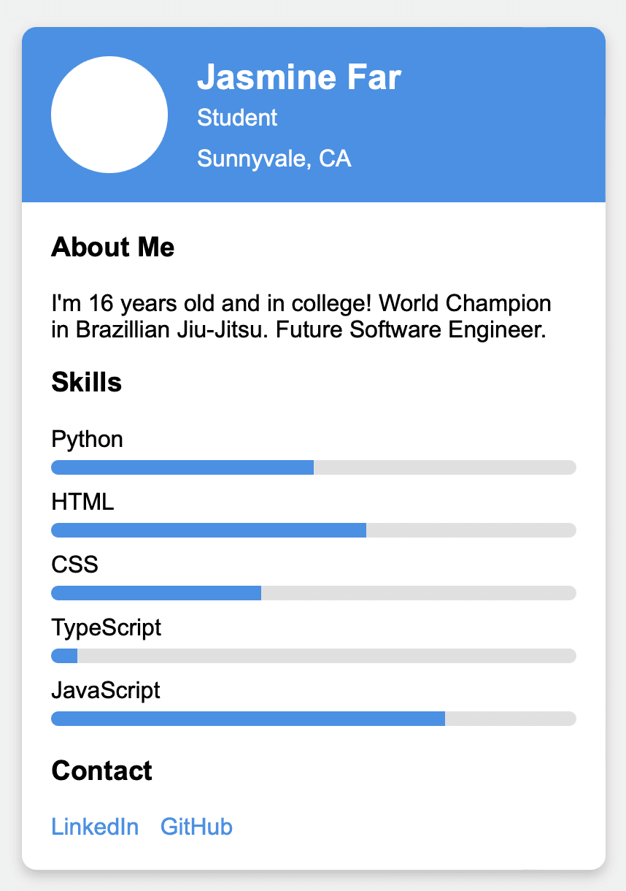Click the HTML skill progress bar
626x891 pixels.
(x=314, y=530)
